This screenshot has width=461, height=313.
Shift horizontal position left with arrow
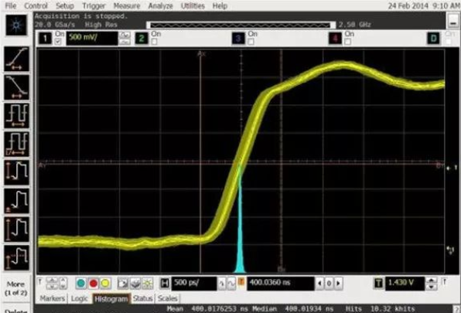tap(319, 284)
